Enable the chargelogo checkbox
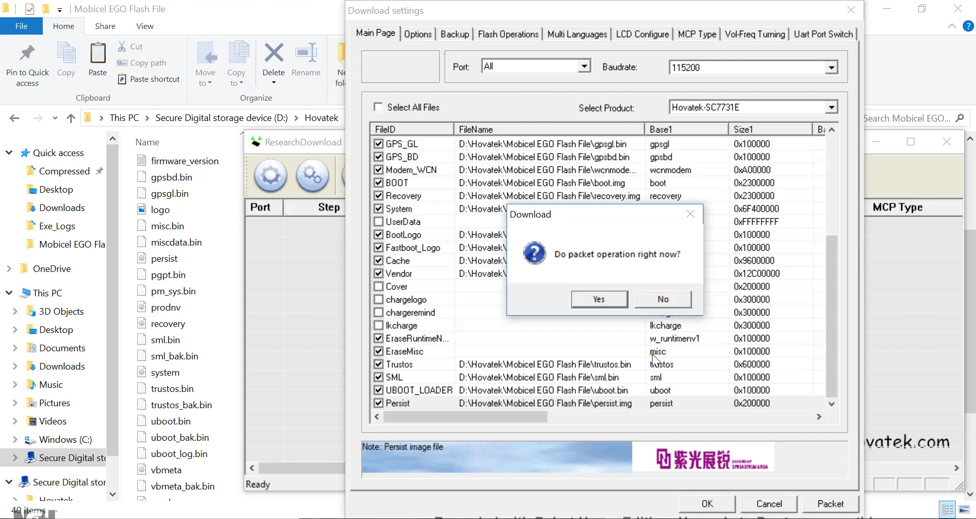976x519 pixels. pos(378,299)
